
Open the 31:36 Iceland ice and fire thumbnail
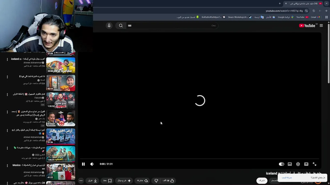(x=61, y=136)
